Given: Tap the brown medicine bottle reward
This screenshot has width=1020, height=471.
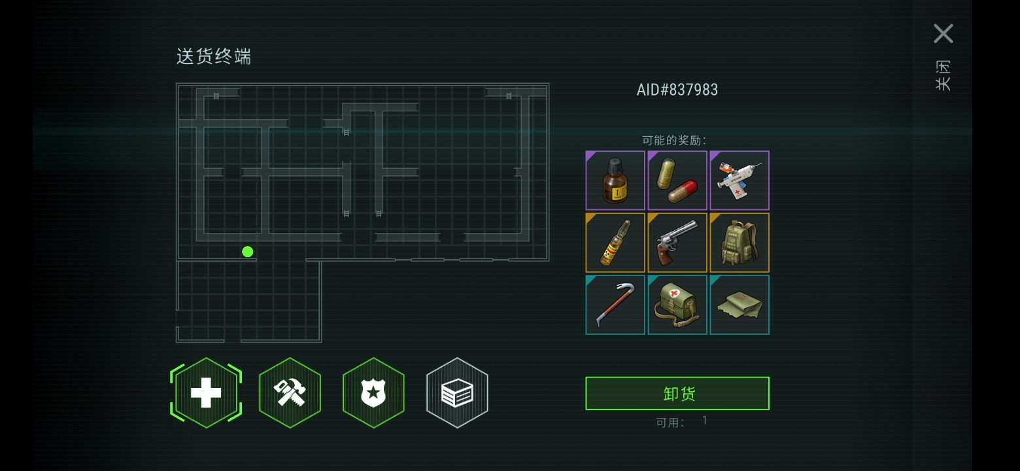Looking at the screenshot, I should point(615,181).
